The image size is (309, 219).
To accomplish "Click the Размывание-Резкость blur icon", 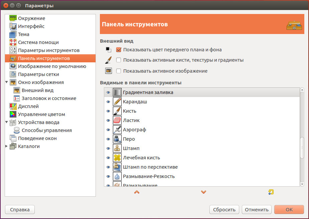I will click(117, 176).
